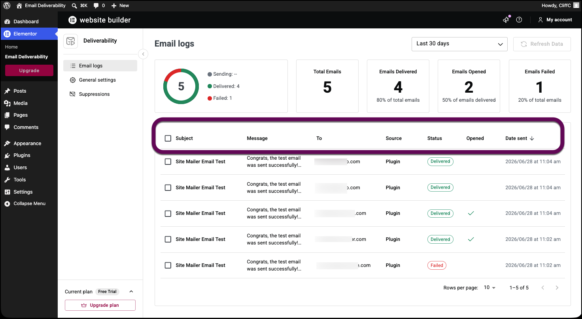Viewport: 582px width, 319px height.
Task: Click the Free Trial plan badge
Action: (x=108, y=292)
